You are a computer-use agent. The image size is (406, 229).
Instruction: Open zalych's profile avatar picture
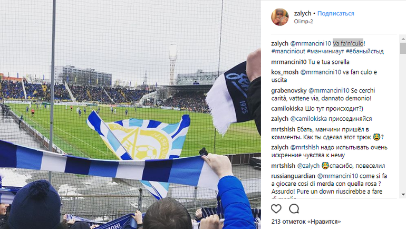pos(279,17)
